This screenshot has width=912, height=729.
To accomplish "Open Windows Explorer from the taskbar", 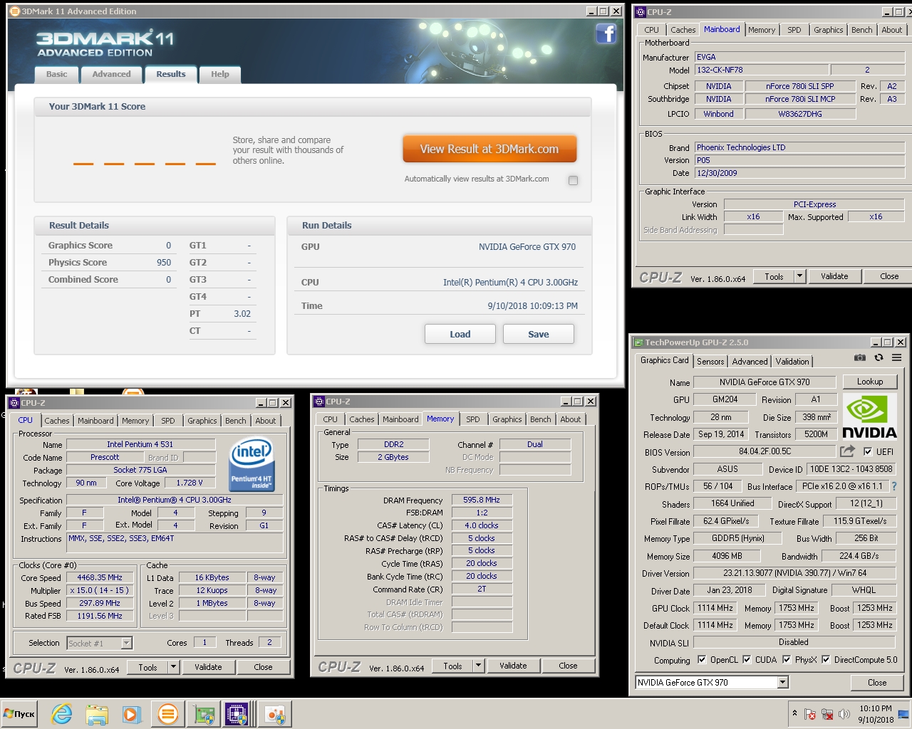I will pyautogui.click(x=97, y=714).
